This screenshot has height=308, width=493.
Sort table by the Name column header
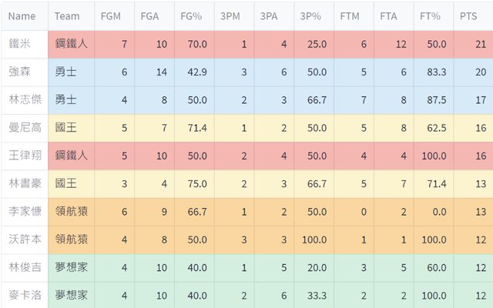pos(22,16)
